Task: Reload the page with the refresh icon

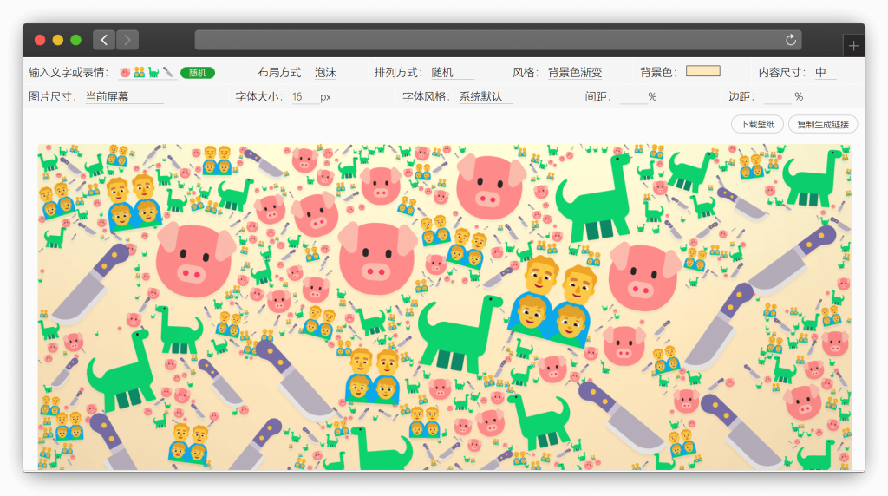Action: (791, 40)
